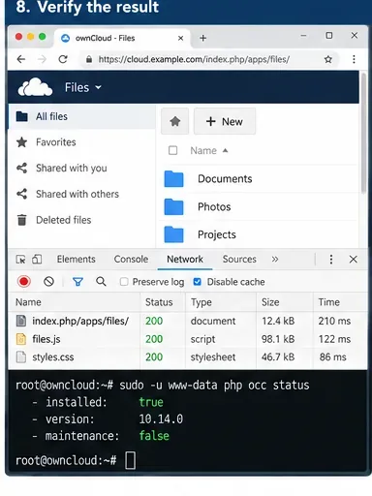The height and width of the screenshot is (496, 372).
Task: Select the index.php/apps/files/ request
Action: pyautogui.click(x=188, y=321)
